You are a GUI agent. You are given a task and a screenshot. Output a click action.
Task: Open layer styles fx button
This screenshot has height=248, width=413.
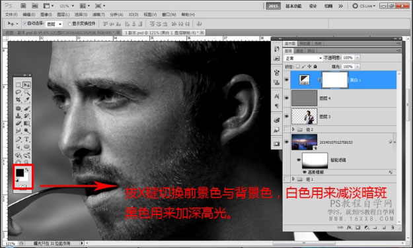coord(349,228)
